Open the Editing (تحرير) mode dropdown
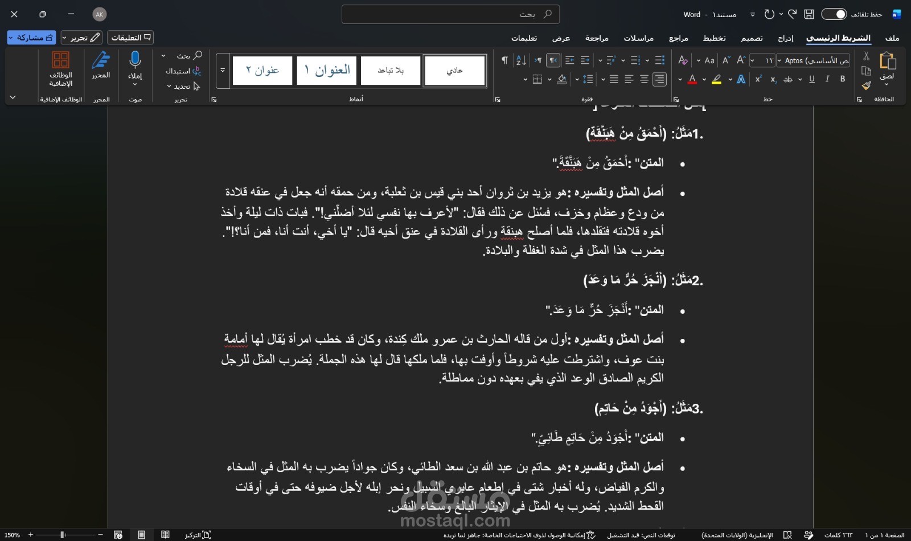911x541 pixels. pos(81,38)
